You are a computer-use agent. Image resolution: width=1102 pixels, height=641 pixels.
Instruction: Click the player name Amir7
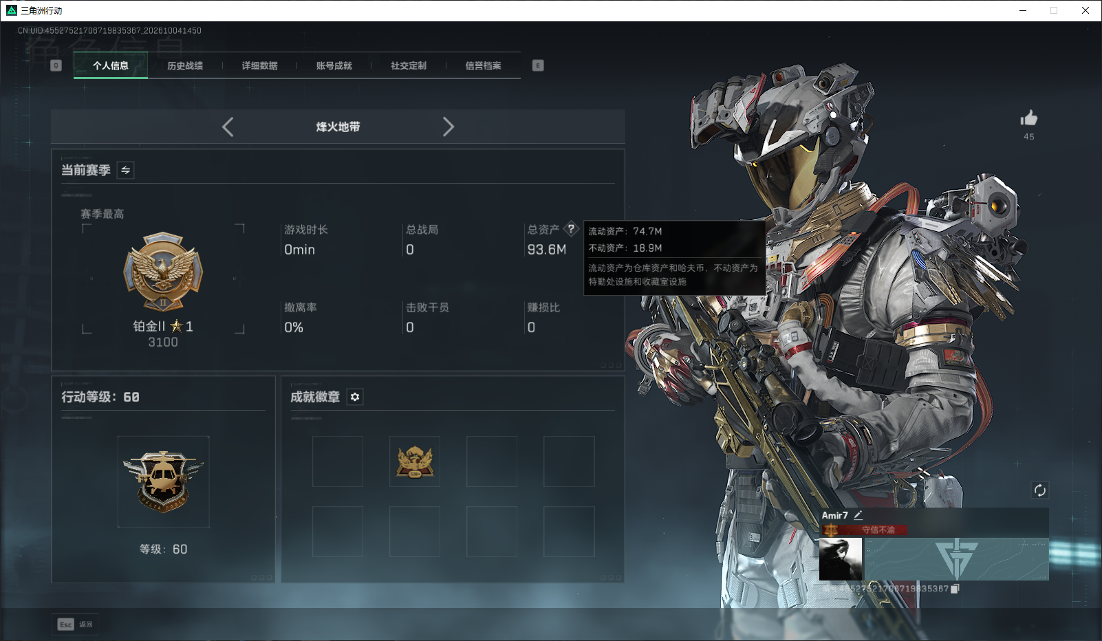tap(835, 515)
